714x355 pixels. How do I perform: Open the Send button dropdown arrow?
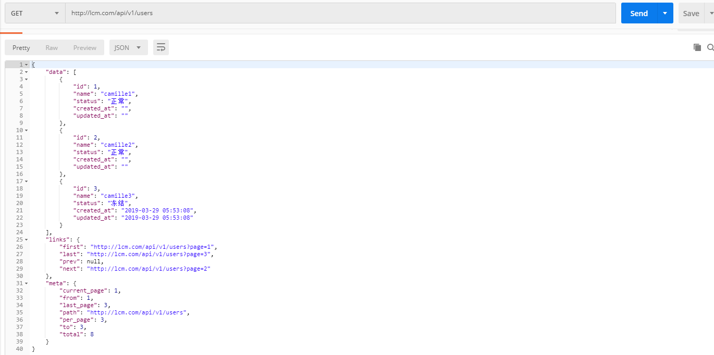[x=665, y=13]
